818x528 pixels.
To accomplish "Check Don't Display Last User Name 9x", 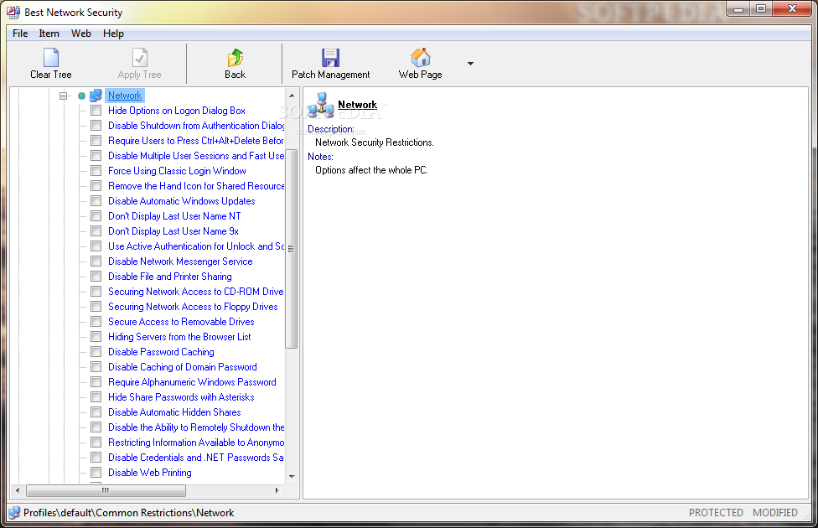I will click(x=96, y=231).
